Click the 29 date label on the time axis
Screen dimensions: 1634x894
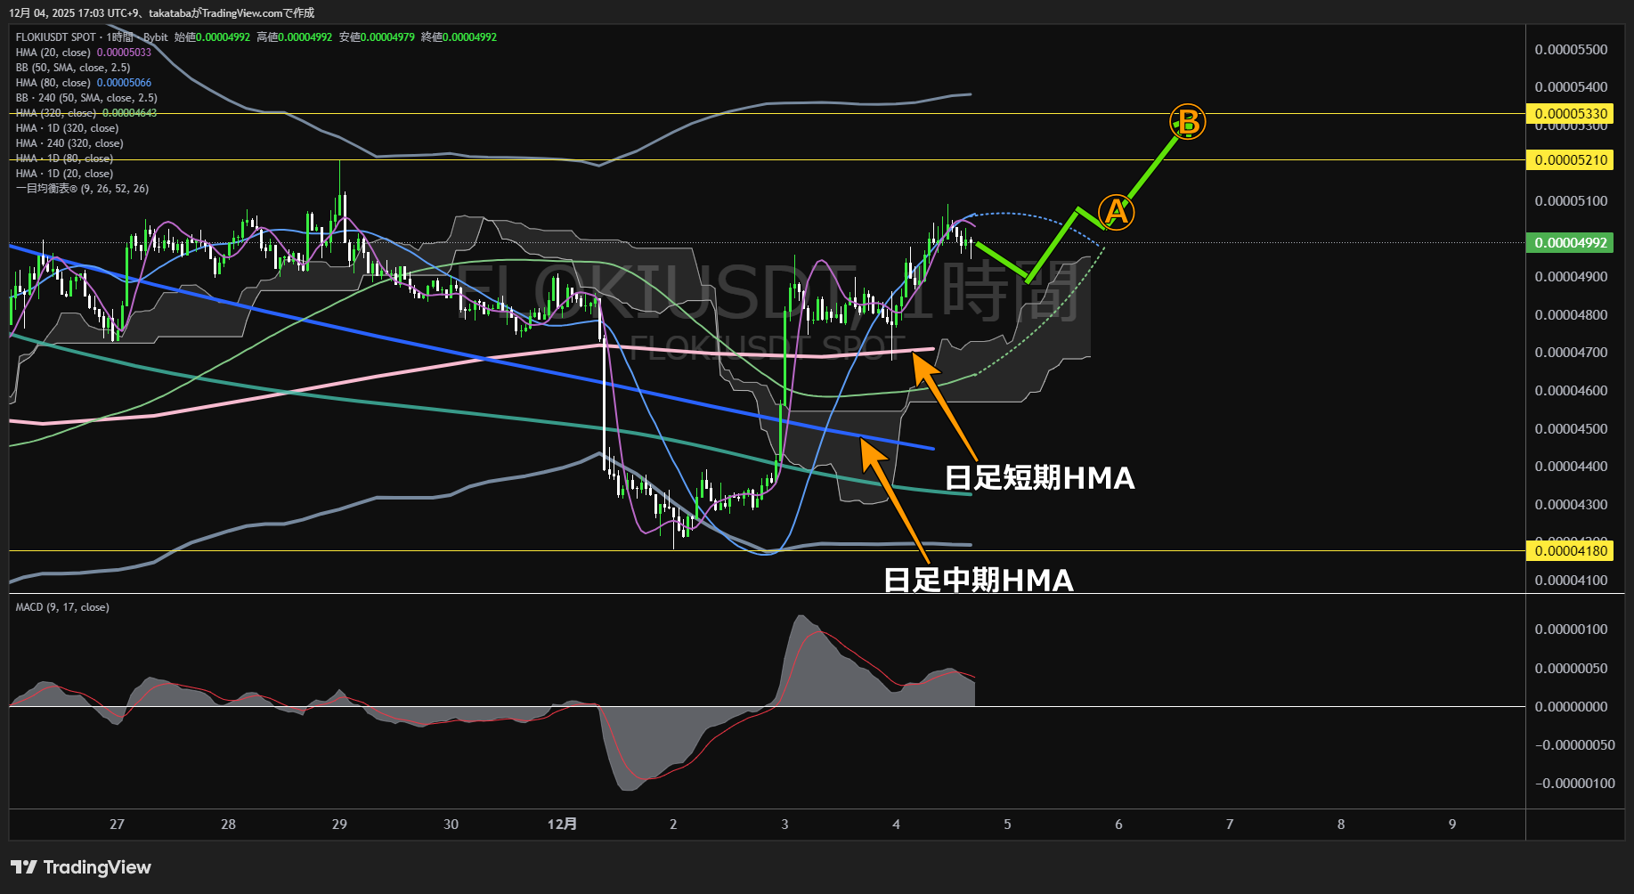(x=339, y=825)
